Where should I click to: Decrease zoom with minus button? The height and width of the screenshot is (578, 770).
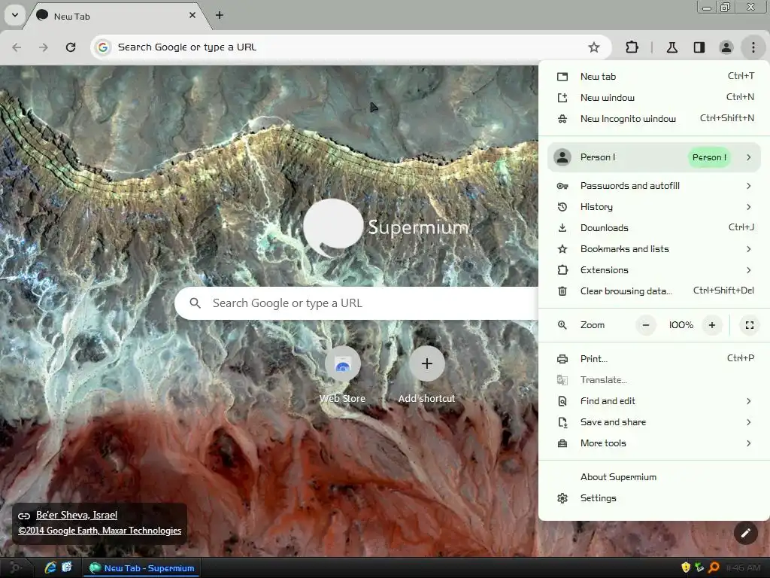pyautogui.click(x=646, y=325)
